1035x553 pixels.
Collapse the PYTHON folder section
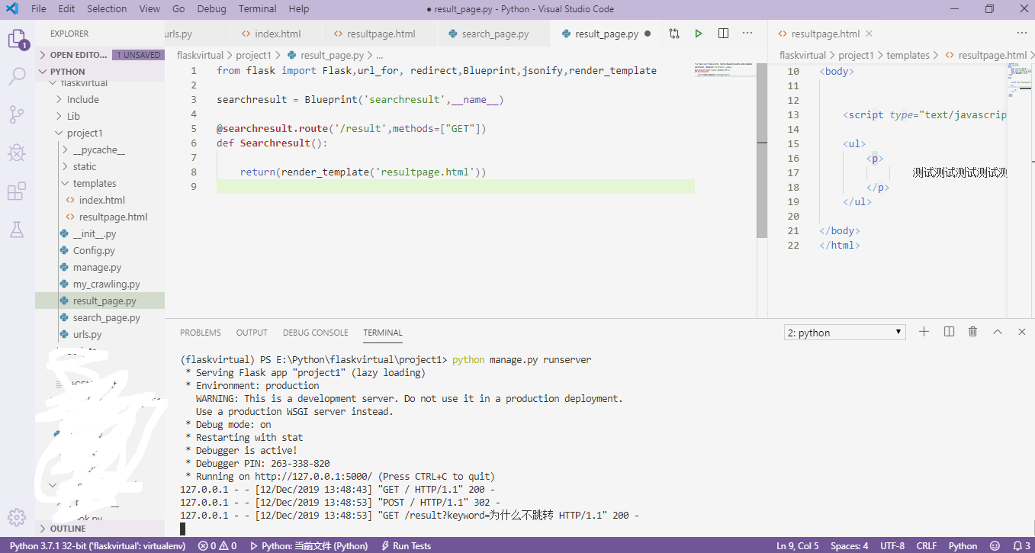(100, 72)
